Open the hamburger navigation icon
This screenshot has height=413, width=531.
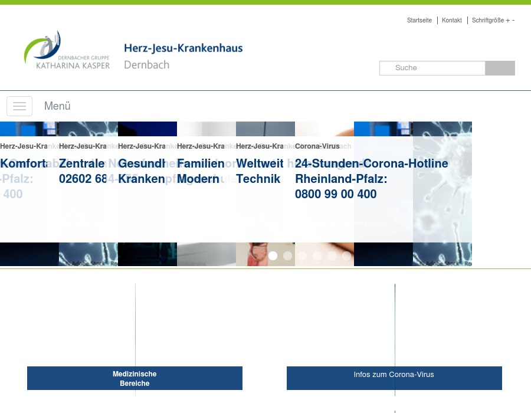[x=19, y=106]
